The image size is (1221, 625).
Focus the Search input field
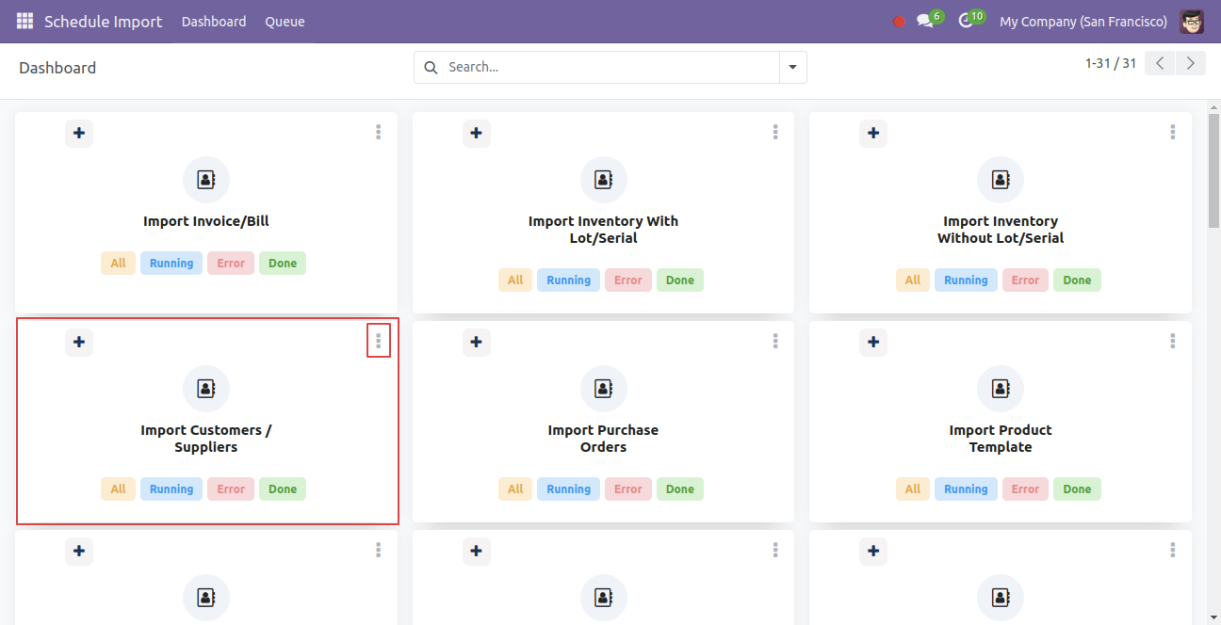610,67
